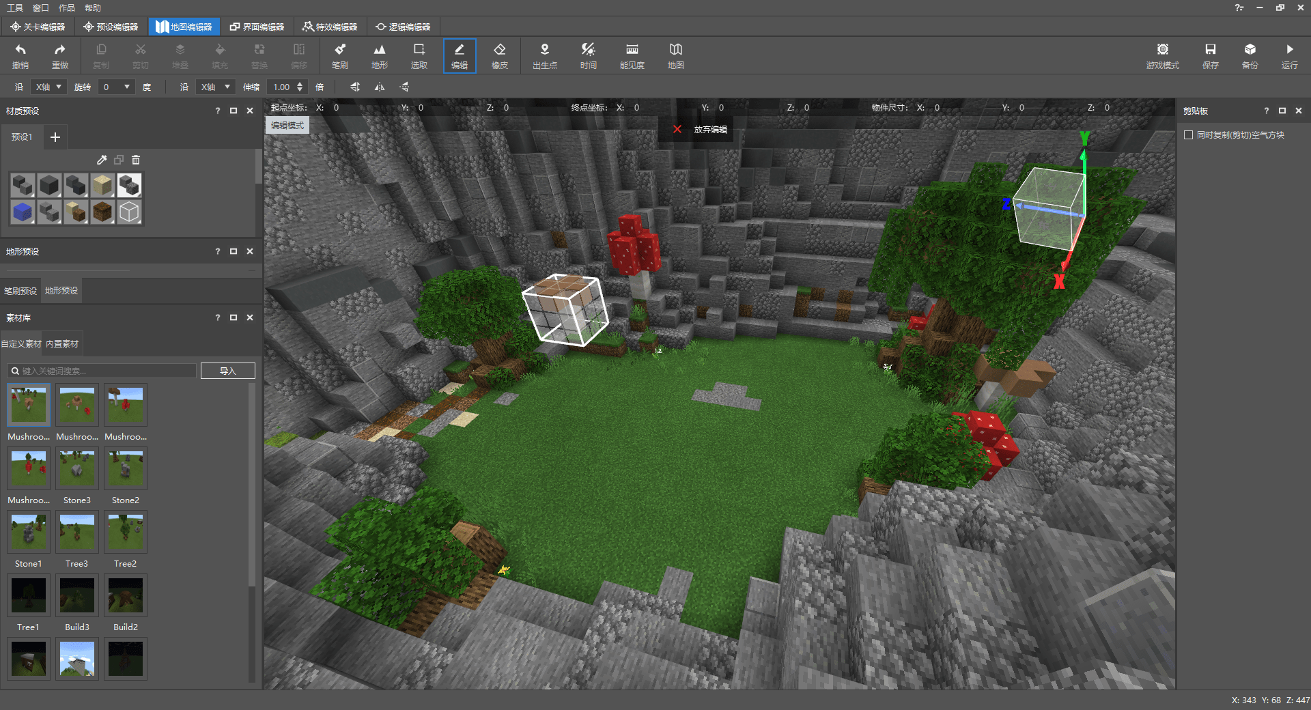Click the 编辑 edit tool
This screenshot has height=710, width=1311.
[x=460, y=56]
